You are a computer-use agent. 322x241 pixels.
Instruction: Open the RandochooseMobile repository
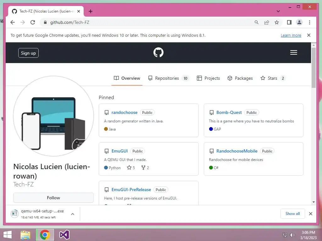(237, 151)
